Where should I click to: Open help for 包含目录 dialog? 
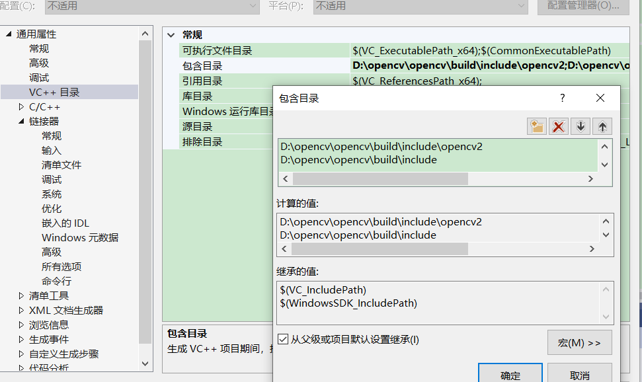(562, 98)
